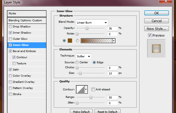
Task: Select the Bevel and Emboss row
Action: (27, 51)
